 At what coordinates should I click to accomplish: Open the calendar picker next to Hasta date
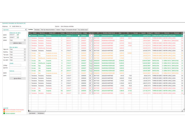point(18,37)
